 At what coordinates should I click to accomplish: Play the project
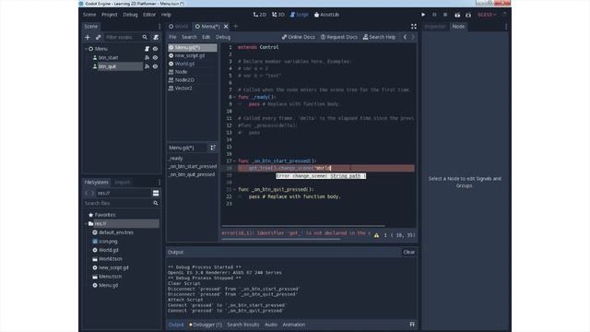pos(423,15)
